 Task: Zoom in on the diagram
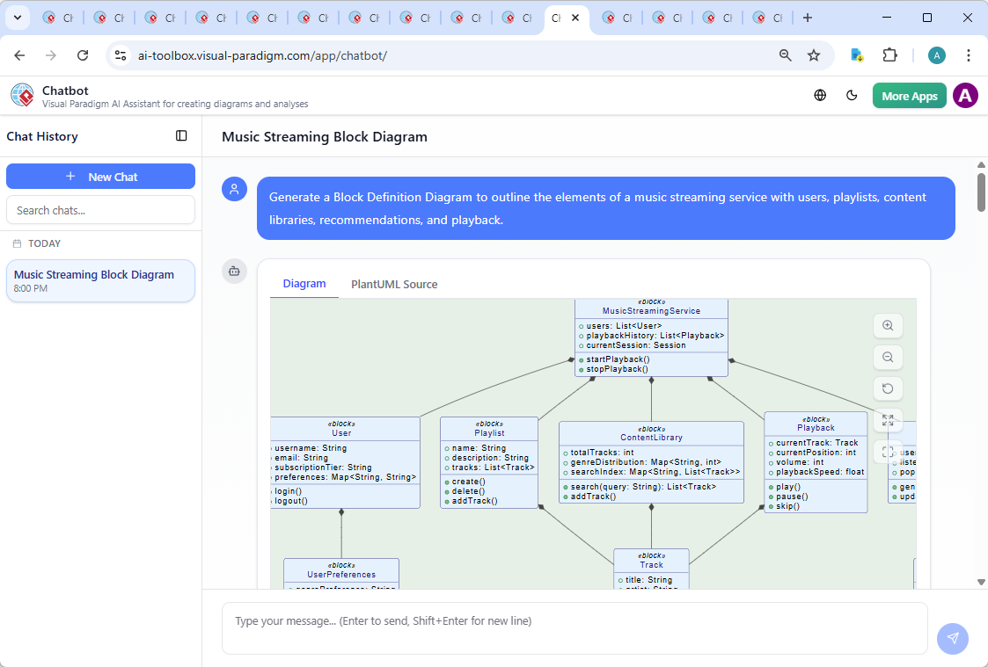pyautogui.click(x=888, y=326)
